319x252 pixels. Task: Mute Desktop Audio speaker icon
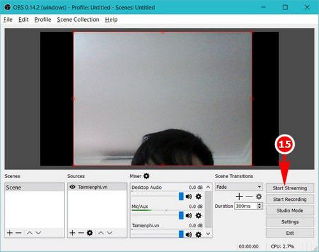click(x=189, y=196)
